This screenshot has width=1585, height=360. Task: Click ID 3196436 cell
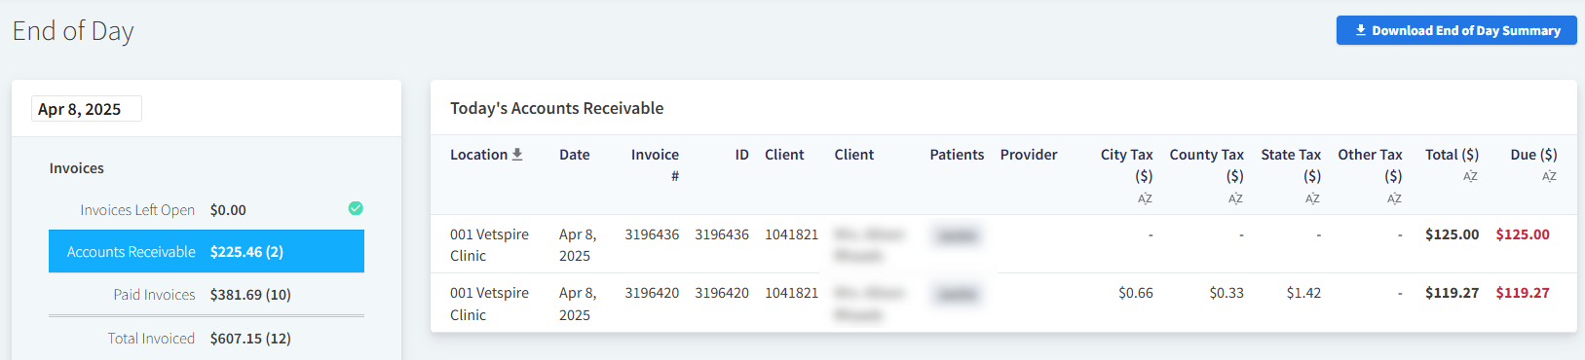[x=722, y=234]
